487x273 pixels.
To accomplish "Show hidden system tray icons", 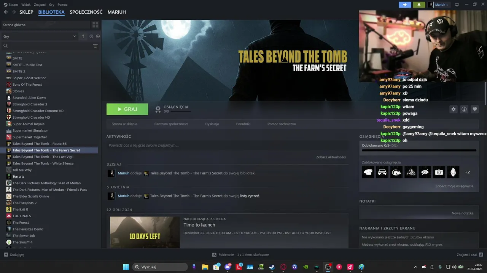I will click(x=415, y=267).
